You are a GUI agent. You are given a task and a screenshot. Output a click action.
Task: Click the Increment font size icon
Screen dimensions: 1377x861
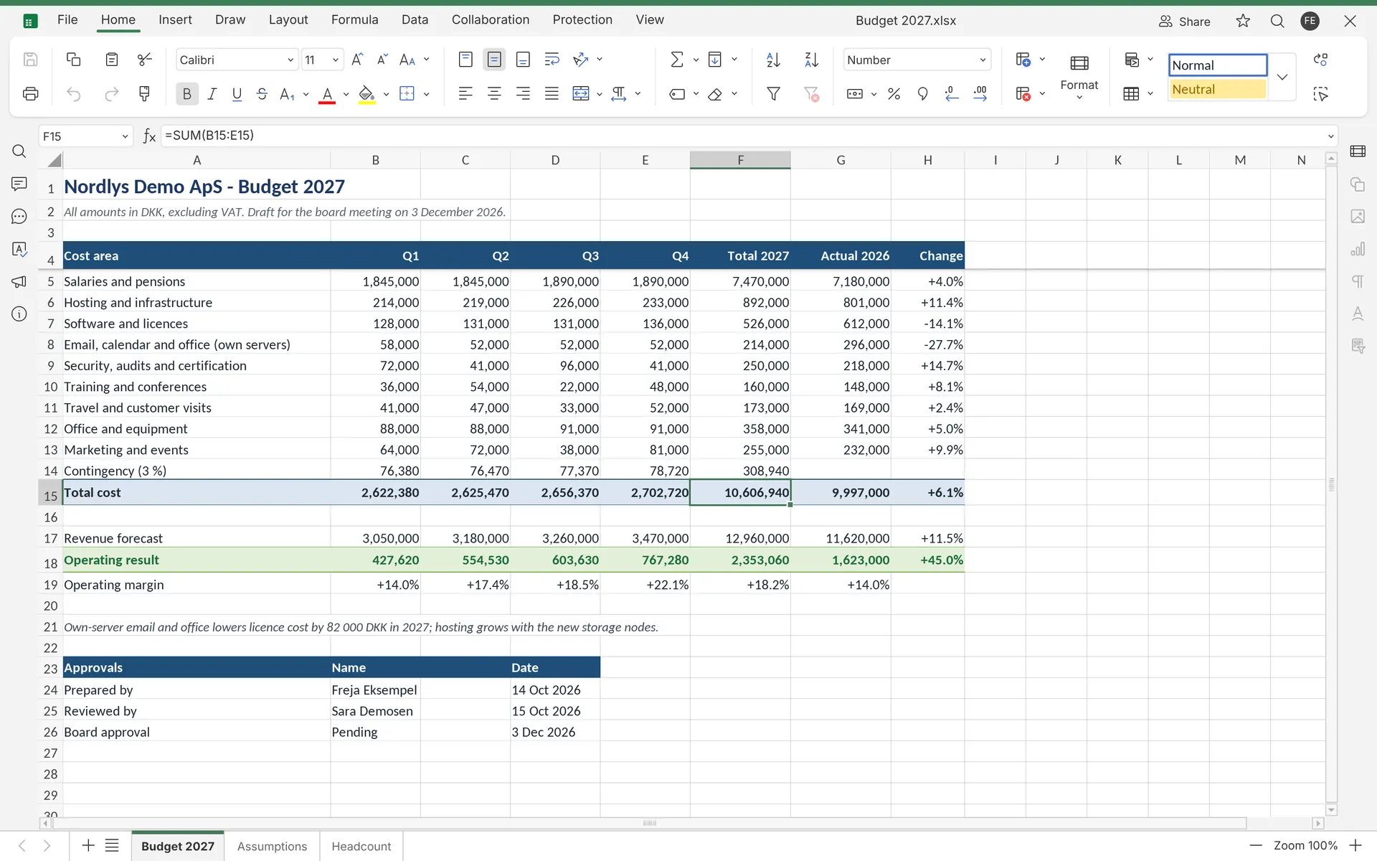click(357, 60)
